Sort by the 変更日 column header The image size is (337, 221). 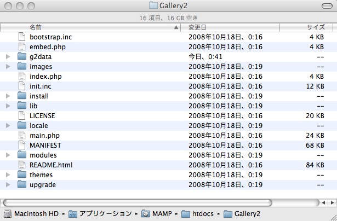click(x=230, y=27)
